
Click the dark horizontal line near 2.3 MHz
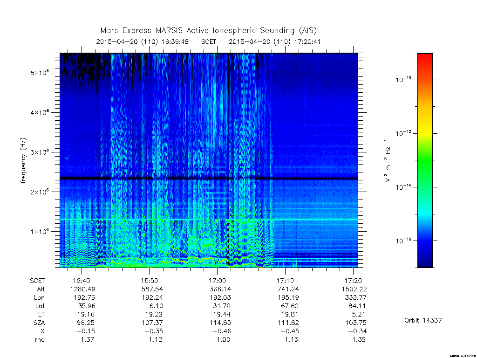pyautogui.click(x=209, y=179)
